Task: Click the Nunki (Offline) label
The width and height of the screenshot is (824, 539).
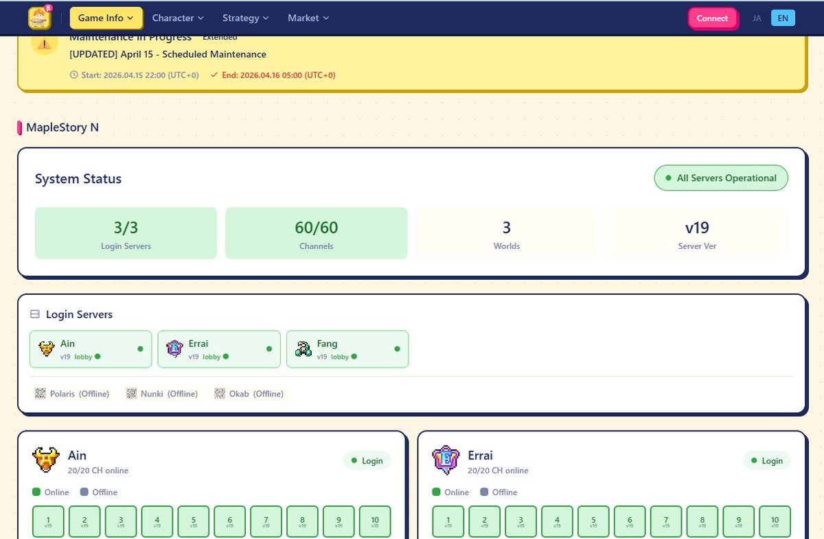Action: click(169, 394)
